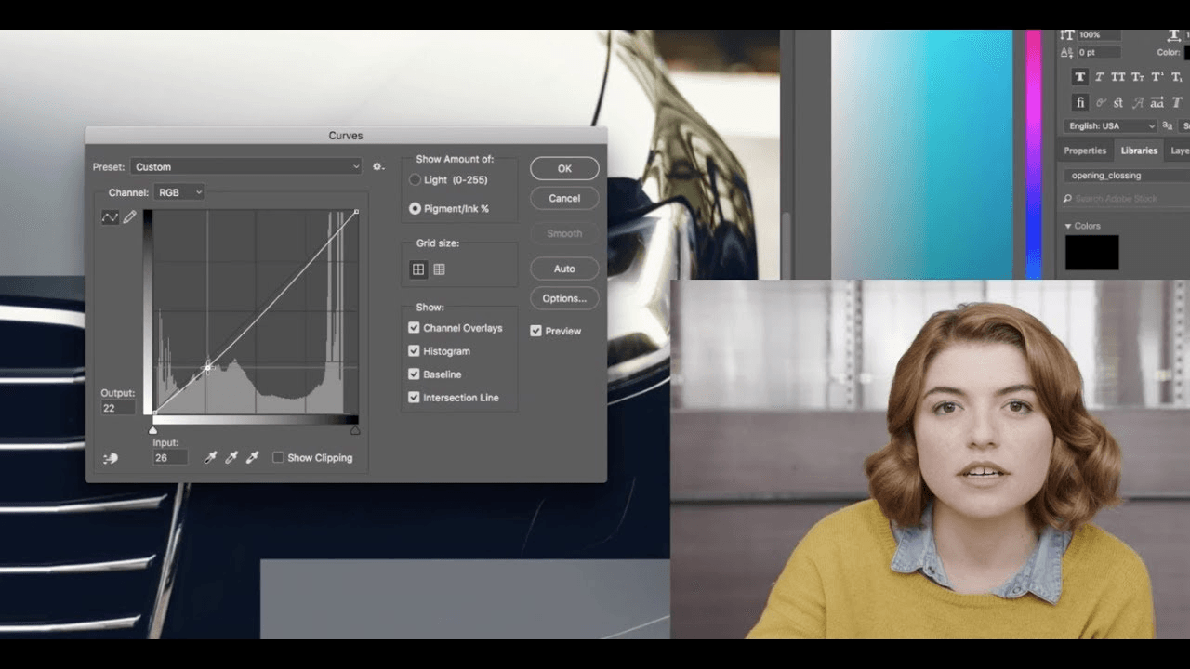Uncheck the Histogram checkbox
The height and width of the screenshot is (669, 1190).
click(414, 351)
